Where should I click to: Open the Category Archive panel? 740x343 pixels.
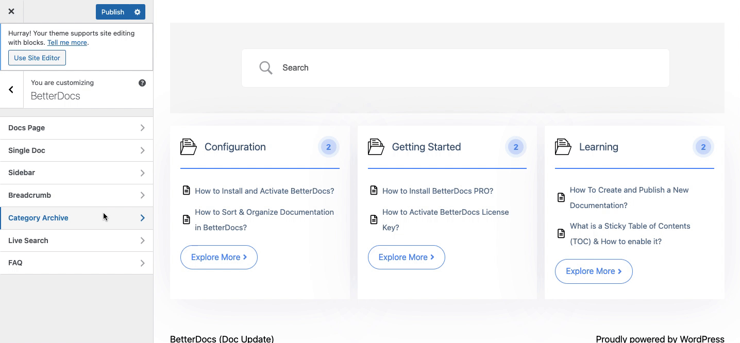(76, 217)
